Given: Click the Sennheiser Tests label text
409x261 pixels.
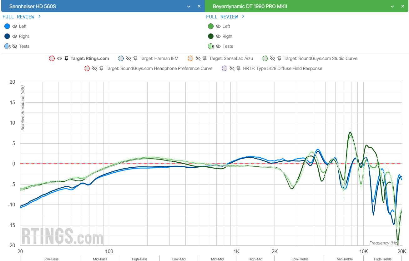Looking at the screenshot, I should 24,46.
